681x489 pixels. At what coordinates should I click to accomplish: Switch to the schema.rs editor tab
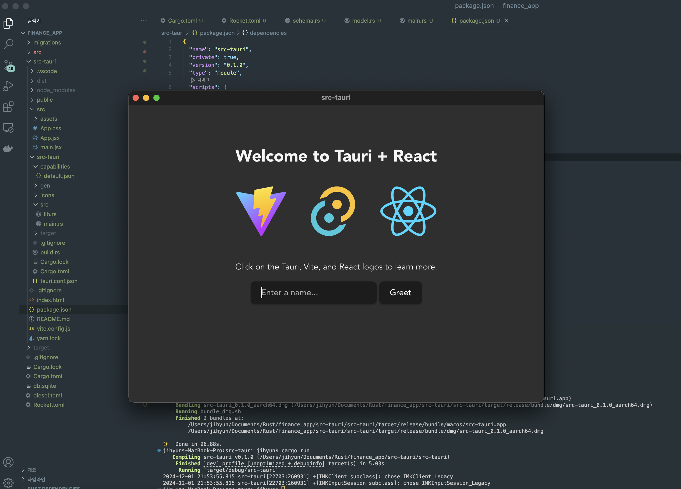306,21
